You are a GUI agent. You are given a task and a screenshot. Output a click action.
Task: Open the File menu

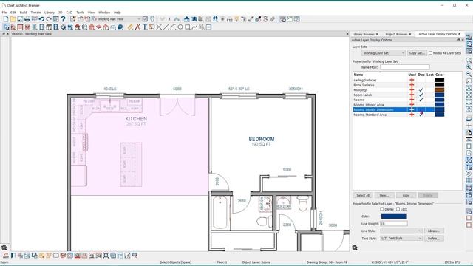point(4,13)
